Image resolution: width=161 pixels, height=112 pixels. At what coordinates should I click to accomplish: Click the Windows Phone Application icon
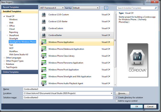coord(44,42)
